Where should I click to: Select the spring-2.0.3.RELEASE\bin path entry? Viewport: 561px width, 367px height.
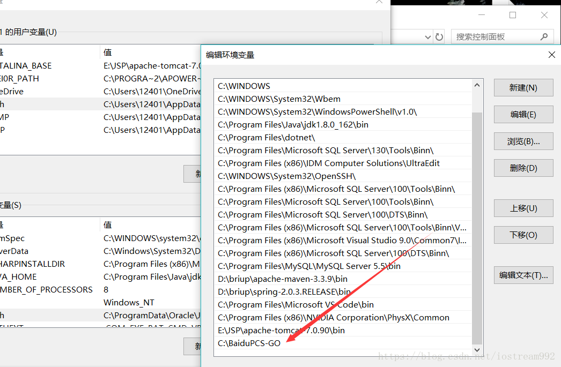click(343, 292)
